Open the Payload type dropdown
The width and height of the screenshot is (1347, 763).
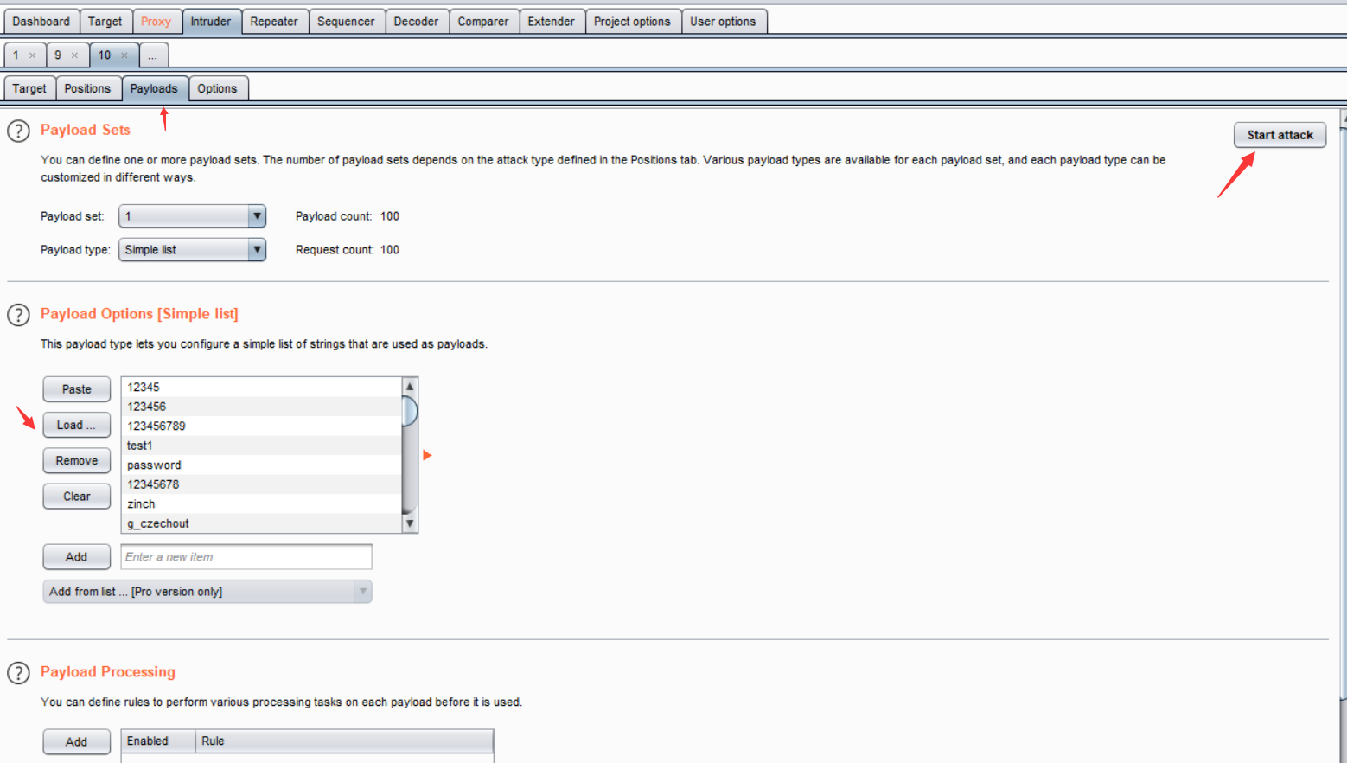click(256, 250)
